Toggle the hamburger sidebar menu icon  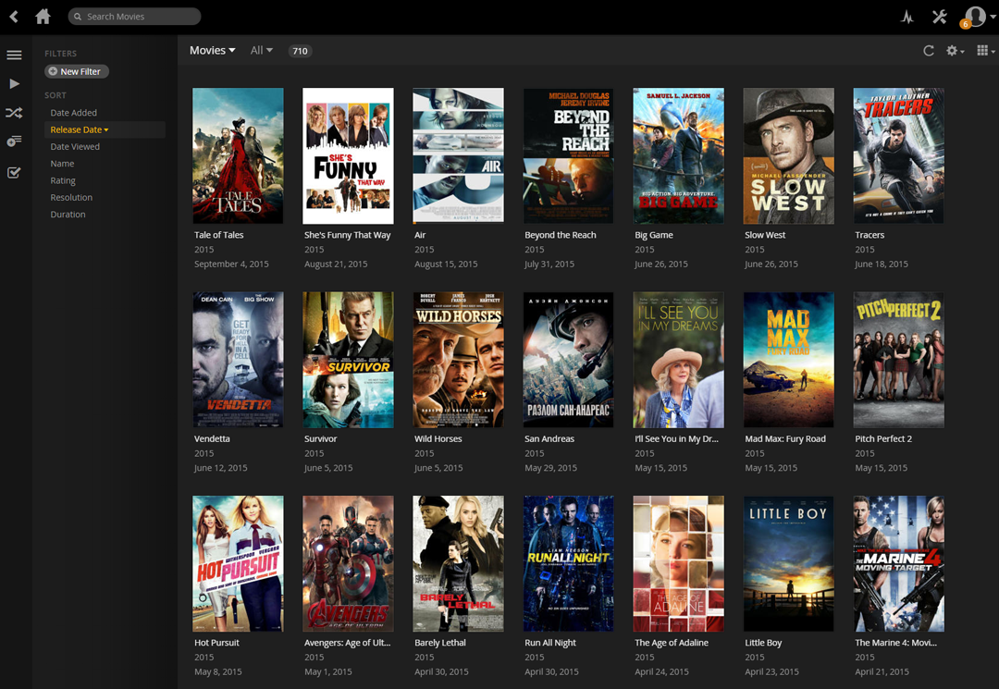pos(14,55)
